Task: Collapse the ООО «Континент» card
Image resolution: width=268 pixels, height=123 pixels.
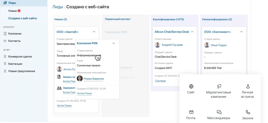Action: [x=242, y=32]
